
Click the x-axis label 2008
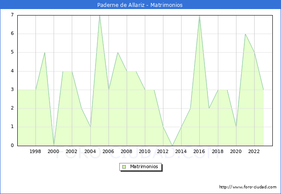127,151
